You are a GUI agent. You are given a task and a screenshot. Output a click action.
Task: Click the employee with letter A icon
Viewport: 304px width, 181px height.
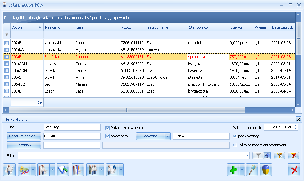[112, 170]
